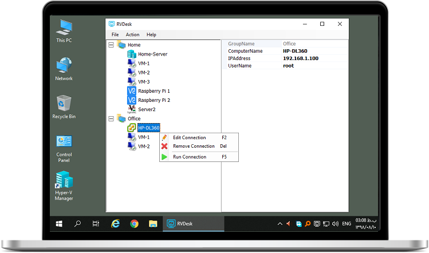
Task: Open the File menu
Action: pyautogui.click(x=115, y=35)
